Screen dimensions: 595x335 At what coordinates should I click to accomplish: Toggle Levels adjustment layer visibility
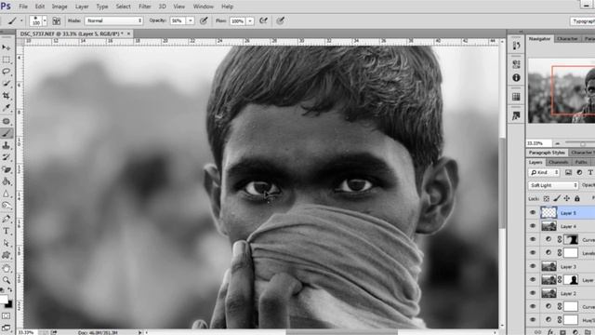tap(533, 253)
